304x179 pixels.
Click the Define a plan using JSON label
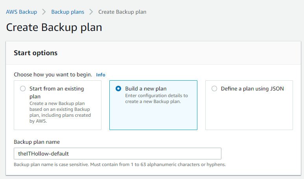[x=252, y=89]
